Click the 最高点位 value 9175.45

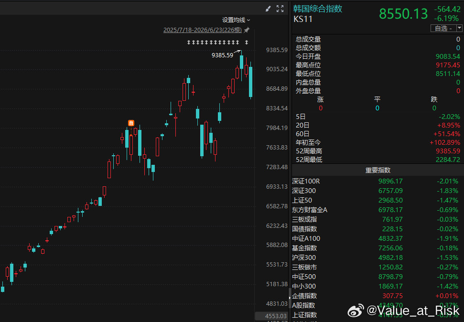click(x=448, y=65)
